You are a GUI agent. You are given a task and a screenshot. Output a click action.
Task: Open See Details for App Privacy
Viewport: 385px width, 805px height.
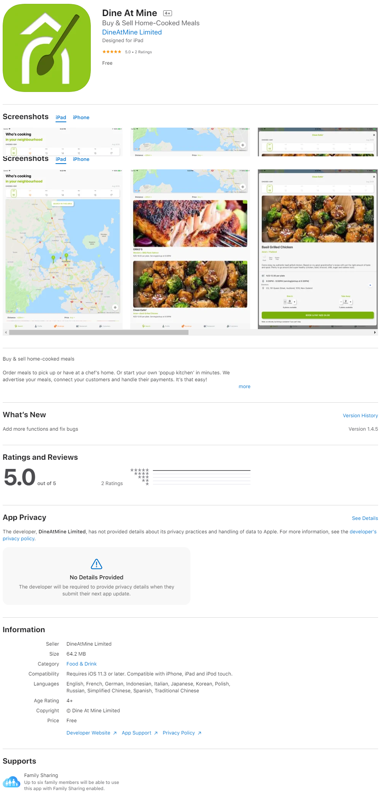click(365, 518)
